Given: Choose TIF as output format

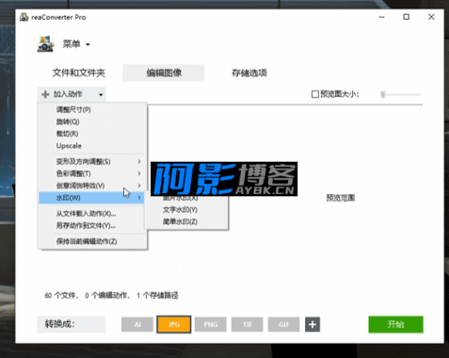Looking at the screenshot, I should (x=248, y=324).
